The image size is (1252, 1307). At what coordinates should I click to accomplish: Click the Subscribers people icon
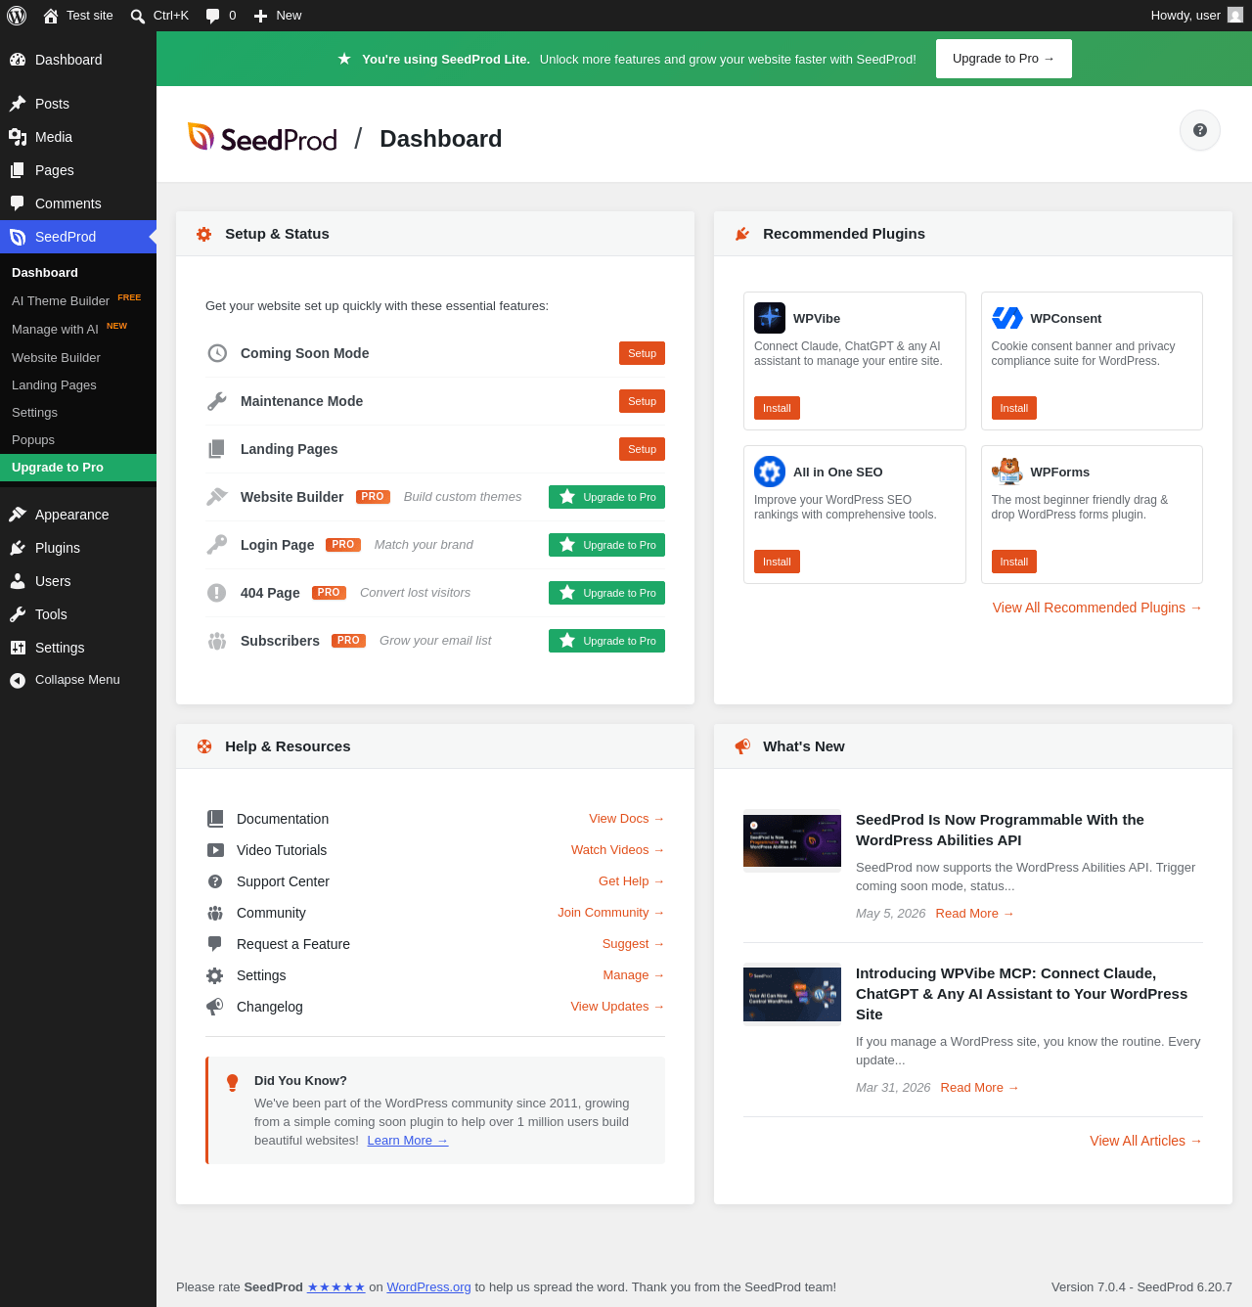pos(217,641)
